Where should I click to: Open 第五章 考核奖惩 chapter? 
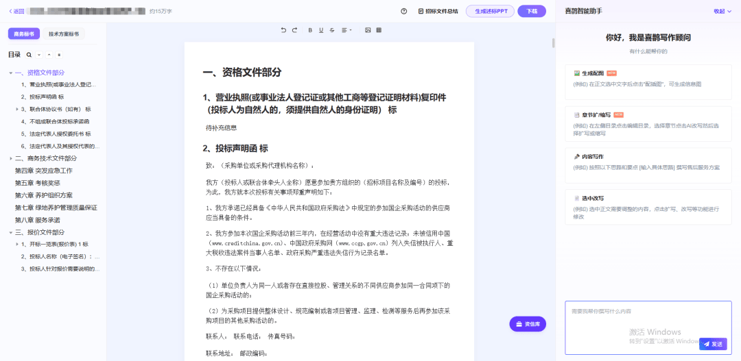(38, 183)
